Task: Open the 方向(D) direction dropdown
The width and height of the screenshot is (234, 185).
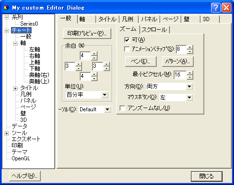Action: 190,87
